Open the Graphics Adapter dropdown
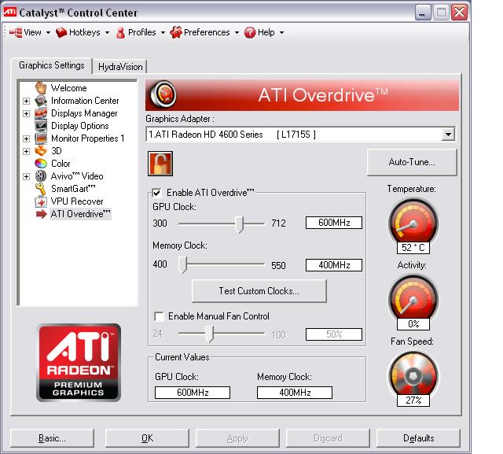This screenshot has height=454, width=503. pyautogui.click(x=448, y=135)
